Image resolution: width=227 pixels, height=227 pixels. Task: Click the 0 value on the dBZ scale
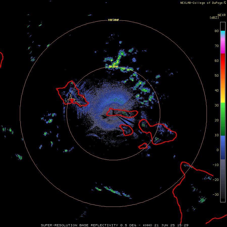tap(218, 150)
